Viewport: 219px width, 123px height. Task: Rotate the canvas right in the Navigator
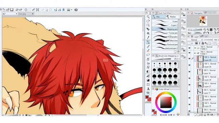coord(208,33)
